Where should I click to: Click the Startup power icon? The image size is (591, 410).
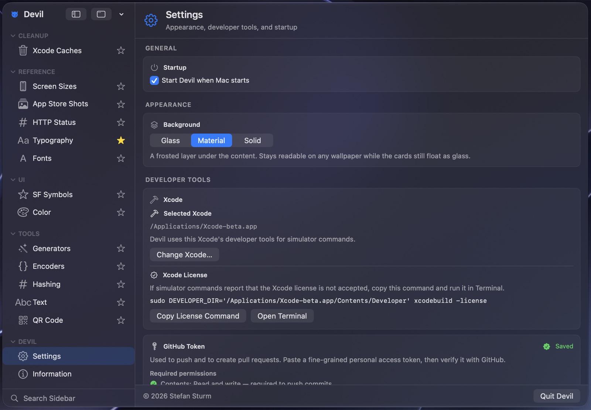[x=154, y=67]
